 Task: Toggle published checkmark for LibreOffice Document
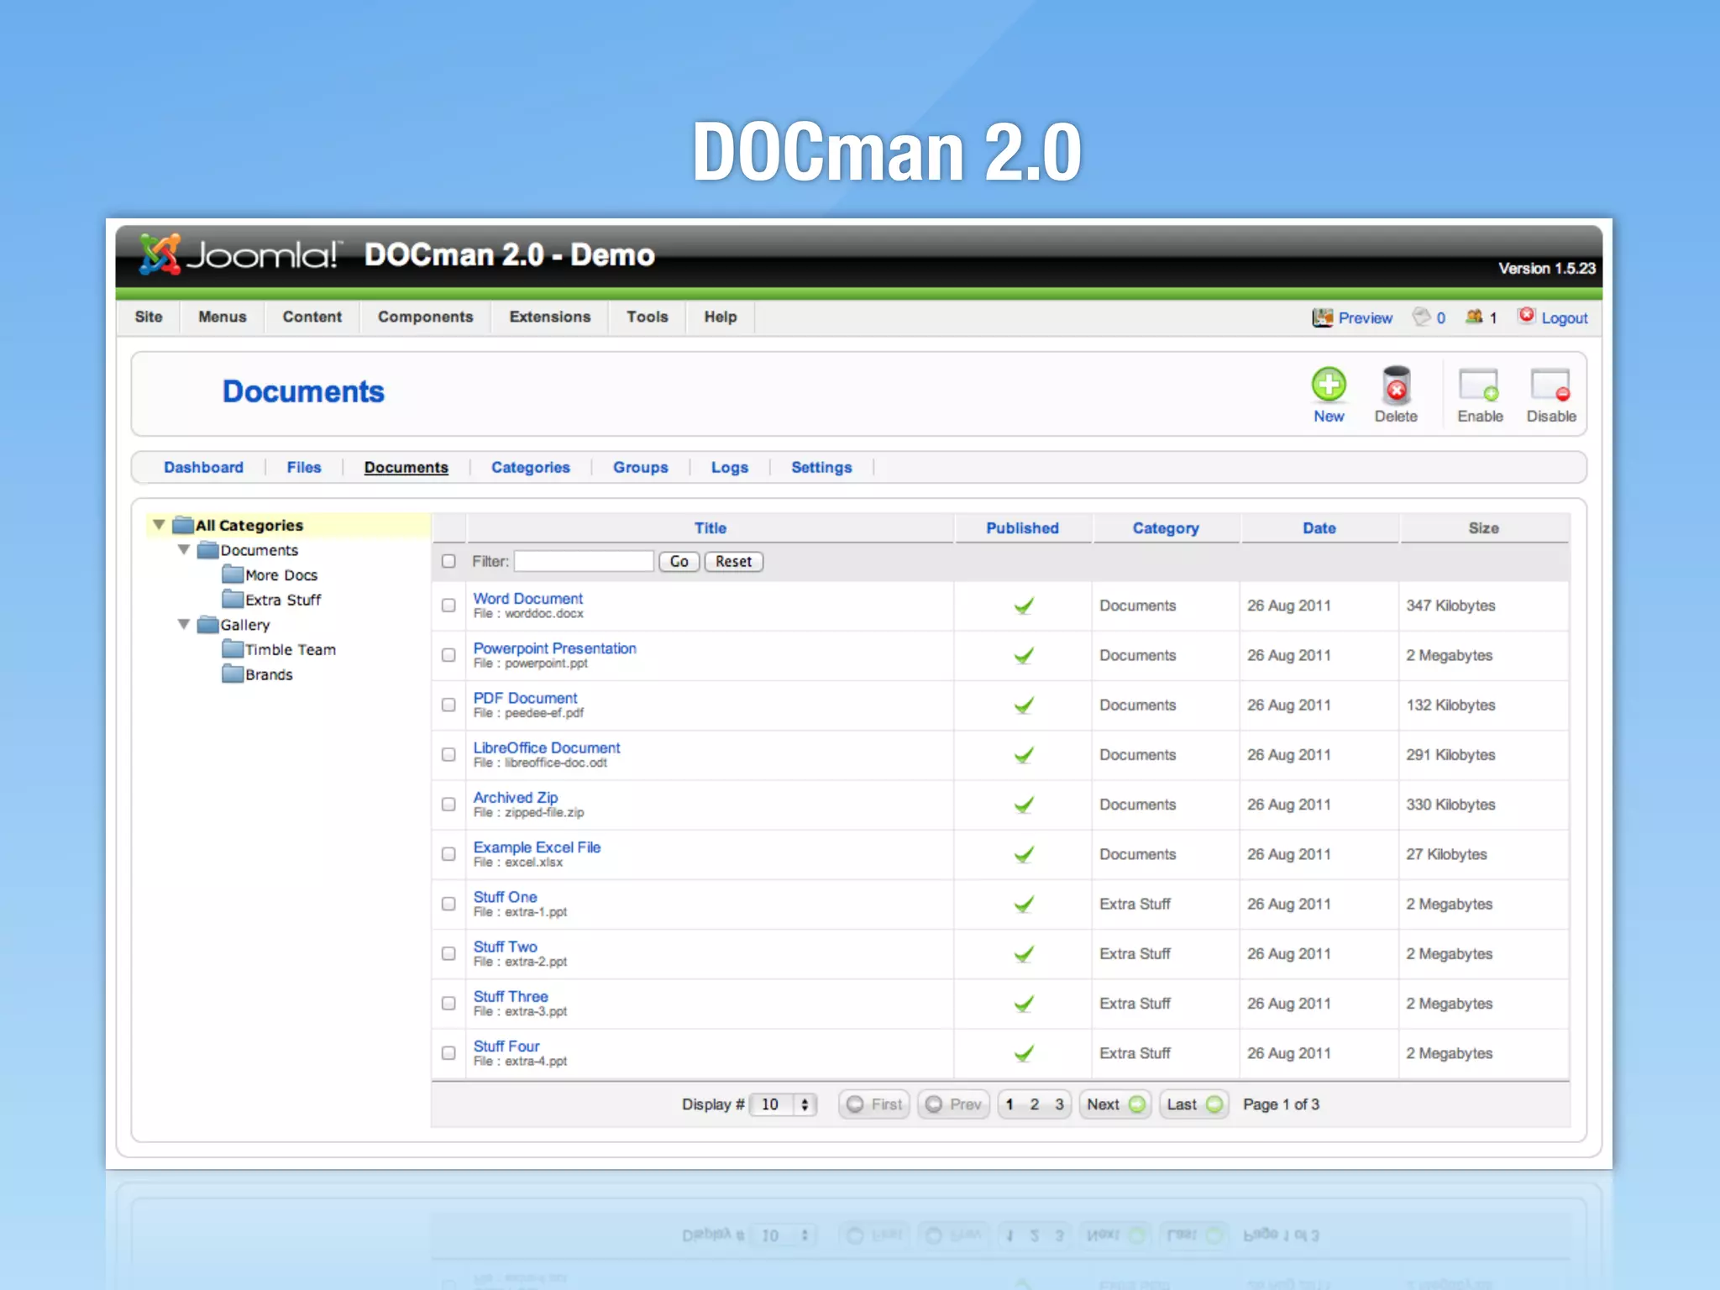click(x=1023, y=755)
